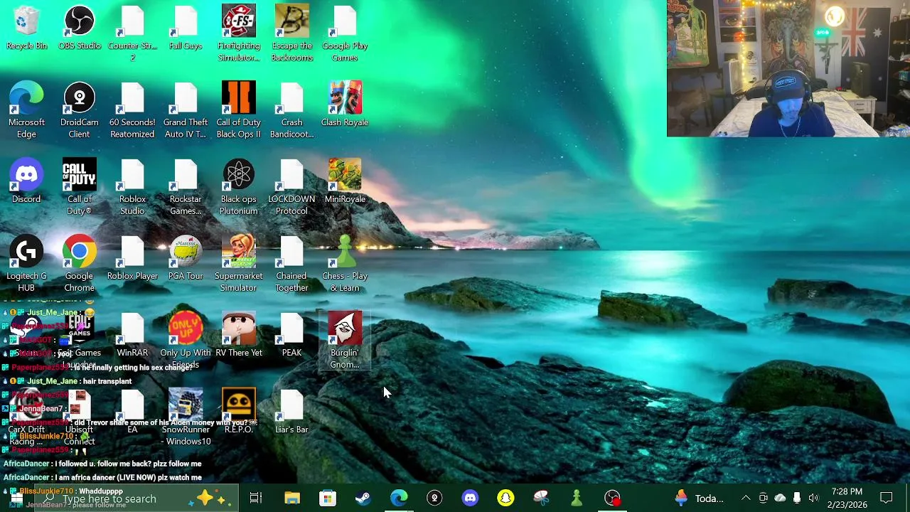910x512 pixels.
Task: Click the taskbar search box
Action: (x=136, y=498)
